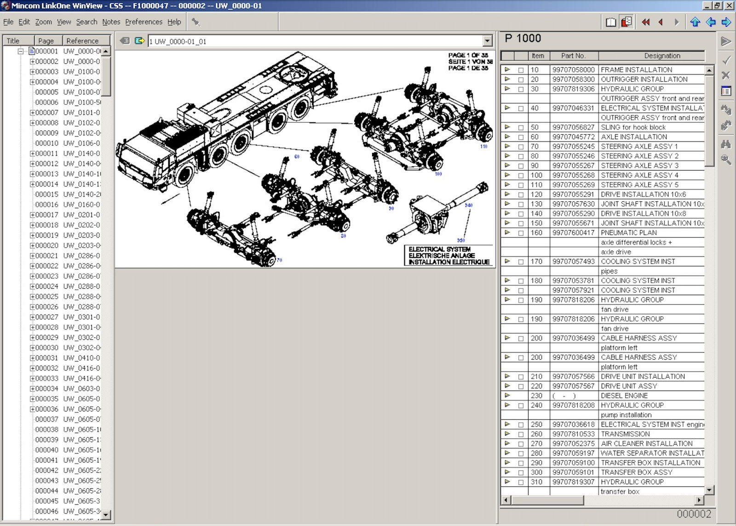Tick the checkbox for item 20 OUTRIGGER INSTALLATION
This screenshot has height=526, width=736.
pyautogui.click(x=521, y=80)
